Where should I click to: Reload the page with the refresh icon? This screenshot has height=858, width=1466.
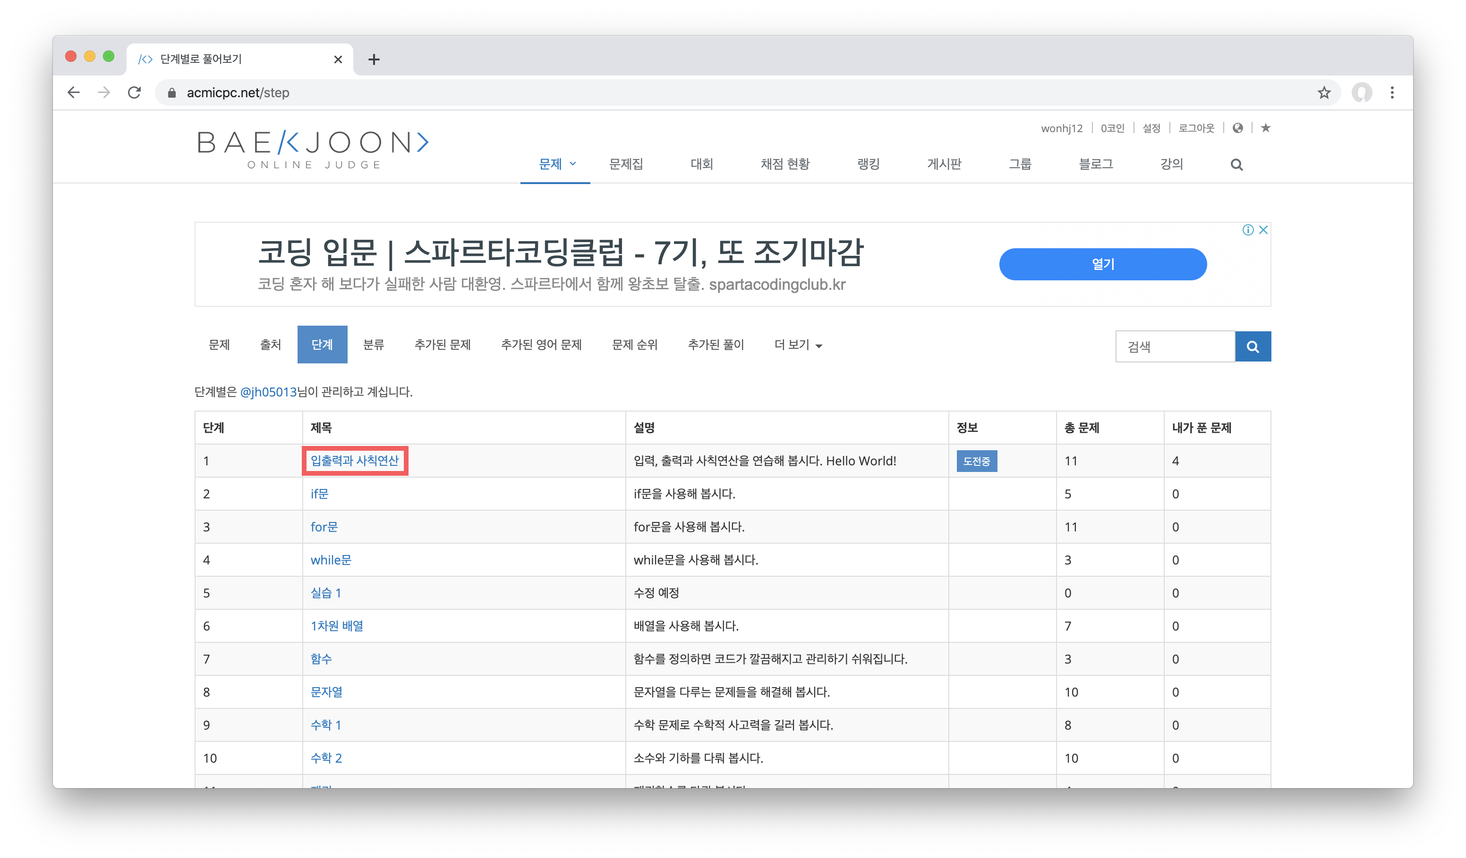click(135, 93)
